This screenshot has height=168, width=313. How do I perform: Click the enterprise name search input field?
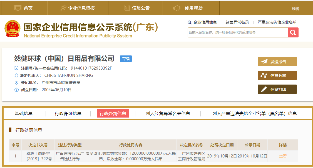click(x=238, y=32)
